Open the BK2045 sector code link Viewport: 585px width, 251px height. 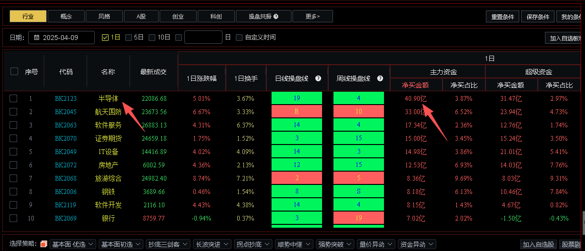[x=65, y=112]
